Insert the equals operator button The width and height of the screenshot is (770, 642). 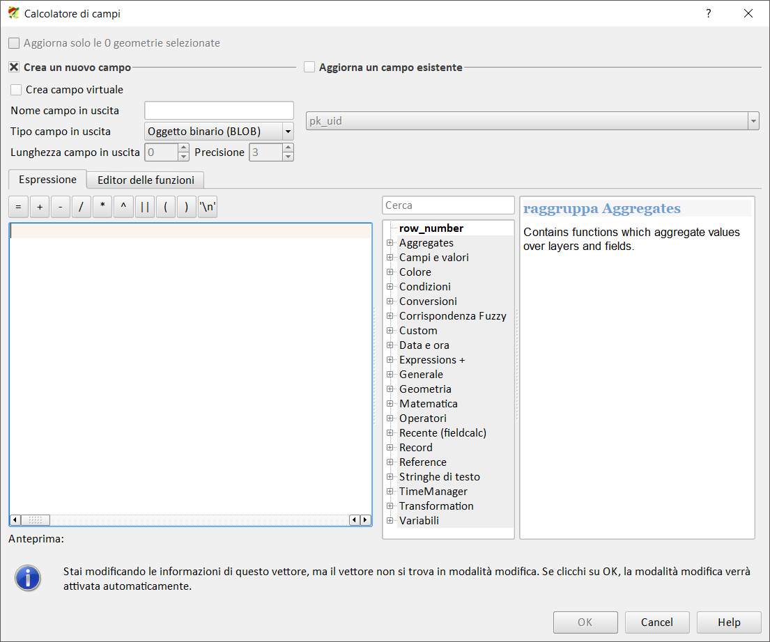(x=18, y=208)
